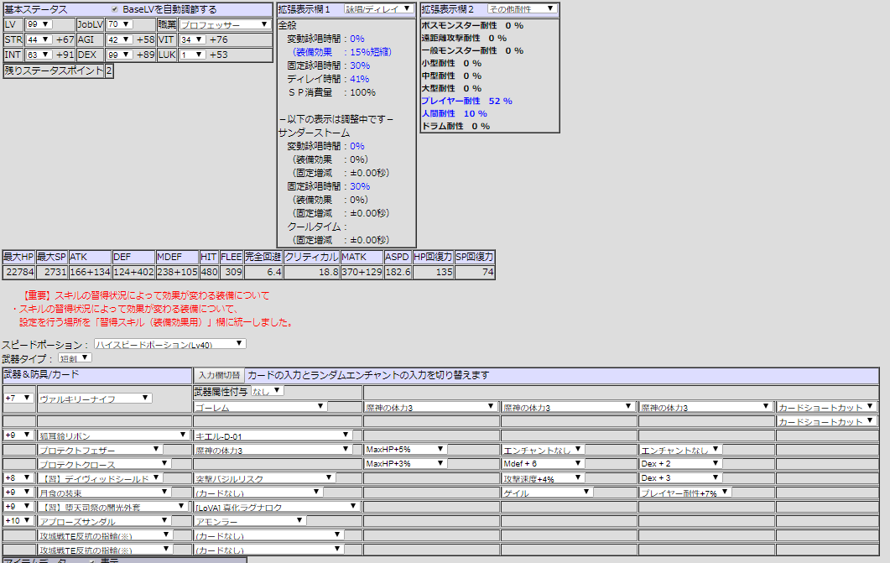Click the サンダーストーム heading
The width and height of the screenshot is (890, 563).
point(314,133)
